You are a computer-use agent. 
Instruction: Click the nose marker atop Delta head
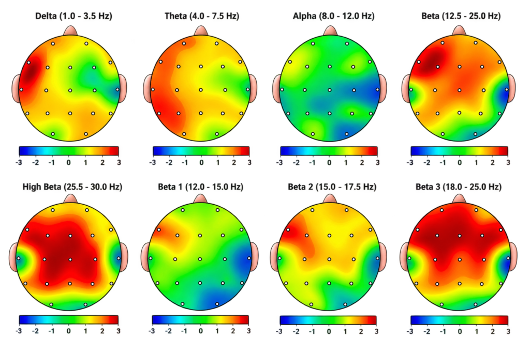coord(70,30)
